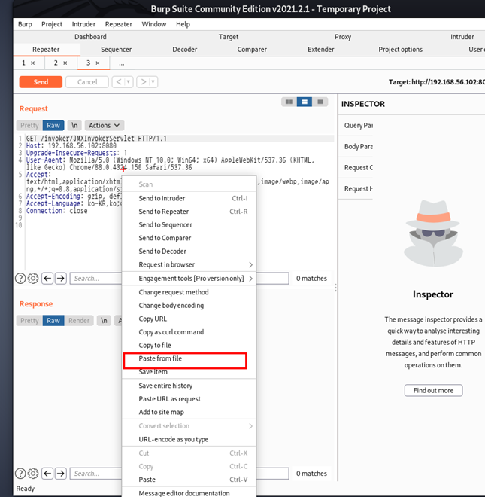Open back history dropdown arrow
485x497 pixels.
[129, 82]
